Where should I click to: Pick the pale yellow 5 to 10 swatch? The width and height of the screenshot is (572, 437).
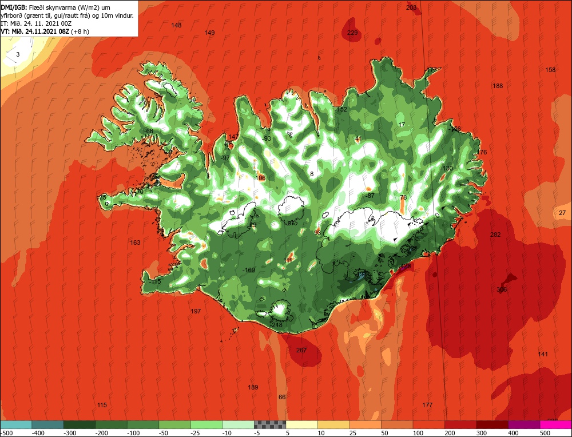tap(301, 424)
